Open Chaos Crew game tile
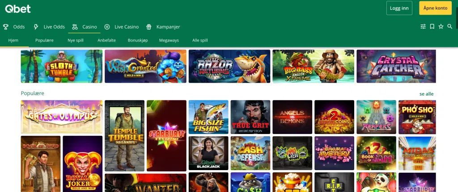This screenshot has width=458, height=192. click(293, 153)
